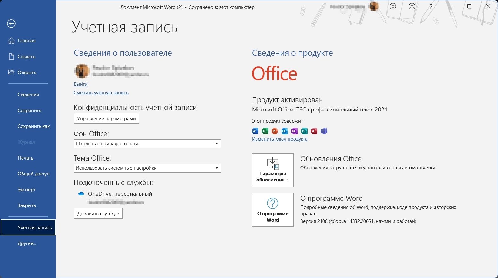Click the Продукт активирован text

pyautogui.click(x=287, y=100)
